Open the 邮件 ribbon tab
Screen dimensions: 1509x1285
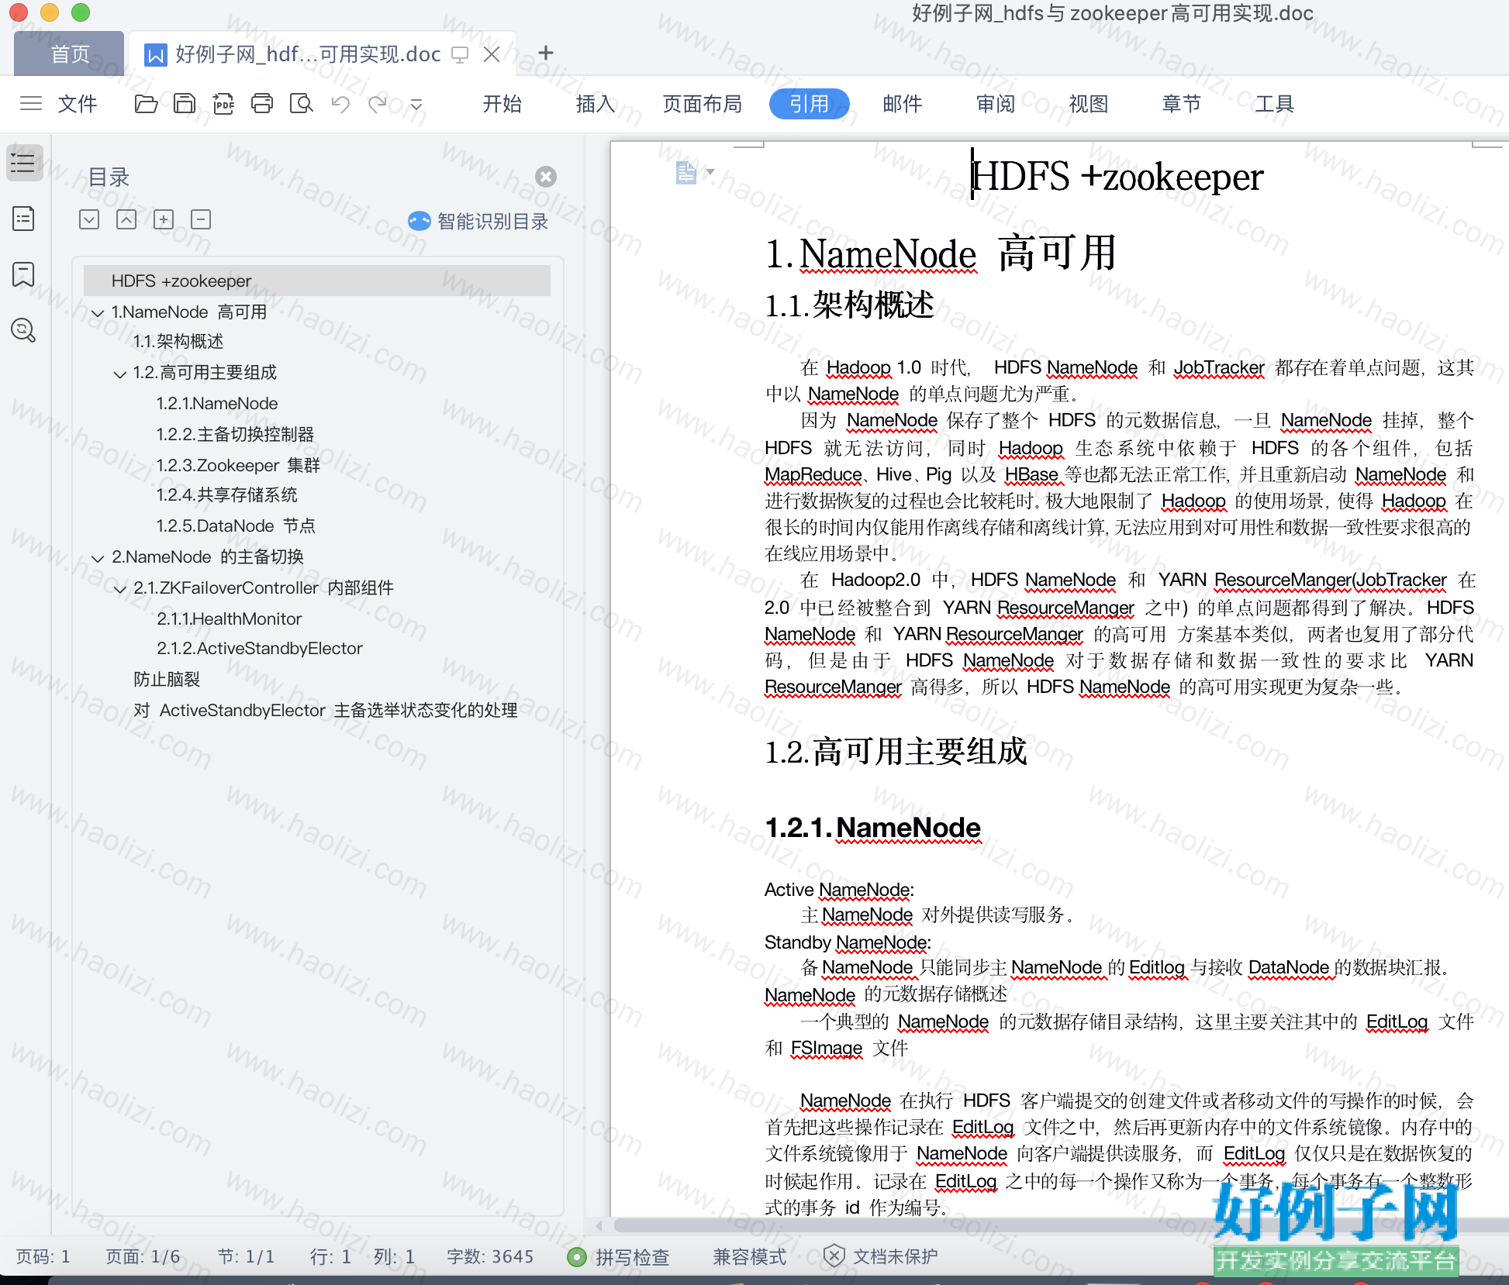903,104
